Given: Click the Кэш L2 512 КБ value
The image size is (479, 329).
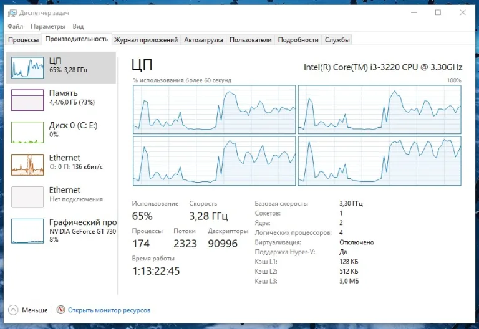Looking at the screenshot, I should 349,271.
